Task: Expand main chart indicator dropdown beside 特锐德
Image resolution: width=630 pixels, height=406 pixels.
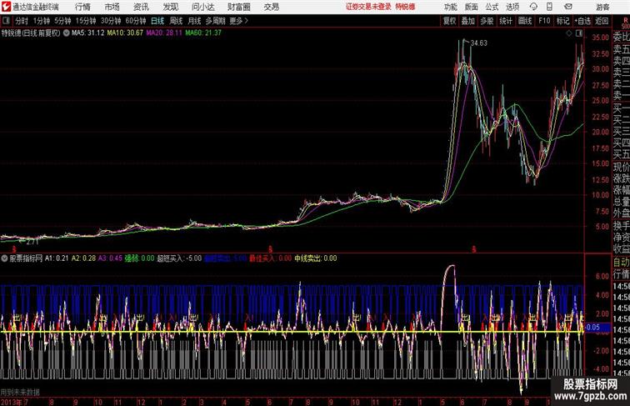Action: 66,33
